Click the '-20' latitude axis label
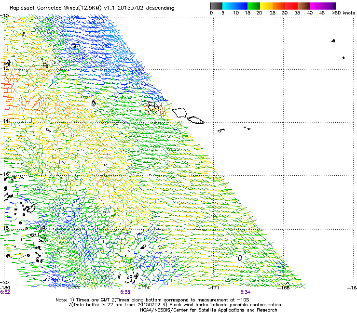The image size is (357, 313). click(4, 282)
